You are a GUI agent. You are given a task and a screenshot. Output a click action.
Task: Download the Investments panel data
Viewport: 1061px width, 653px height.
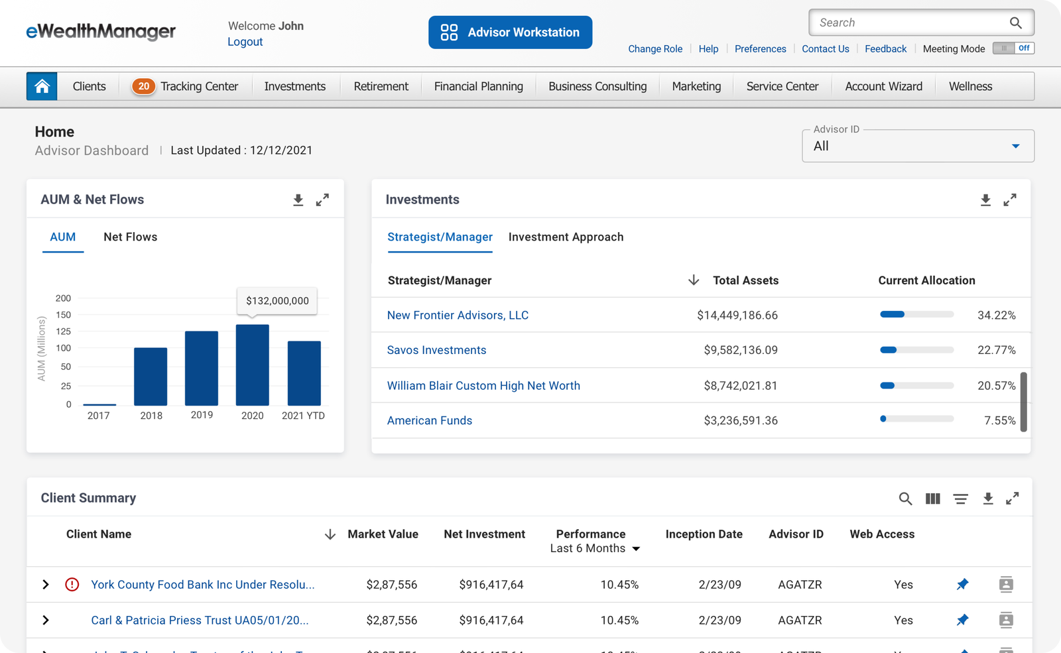pyautogui.click(x=985, y=200)
